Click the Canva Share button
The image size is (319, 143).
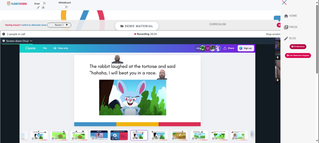[229, 48]
